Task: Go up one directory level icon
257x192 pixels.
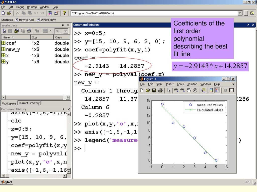Action: point(252,13)
